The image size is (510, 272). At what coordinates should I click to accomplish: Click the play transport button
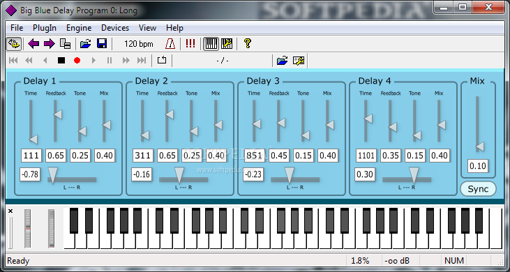click(x=93, y=61)
